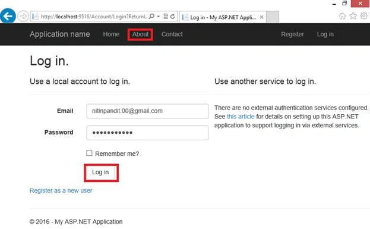Open the address bar dropdown arrow
This screenshot has height=229, width=370.
coord(159,16)
